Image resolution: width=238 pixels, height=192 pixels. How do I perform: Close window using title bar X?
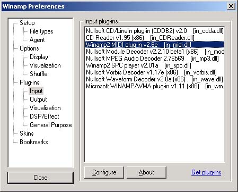[x=231, y=6]
